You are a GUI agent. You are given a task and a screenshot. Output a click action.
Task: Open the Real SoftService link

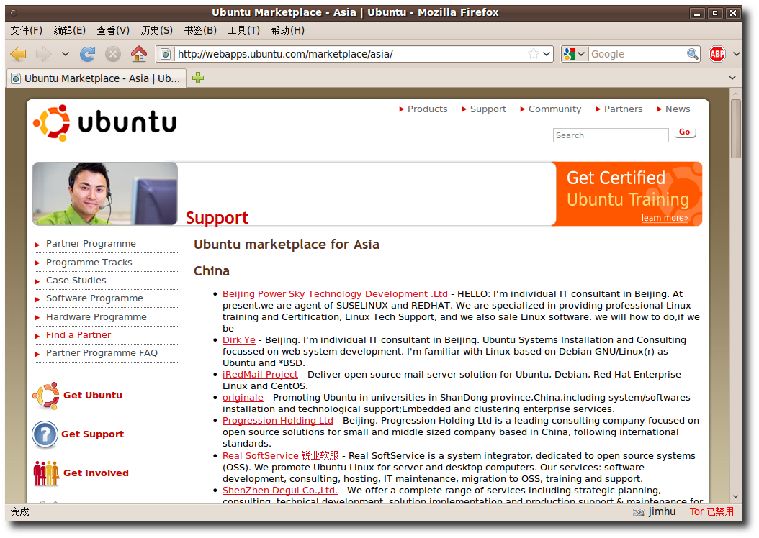[x=280, y=456]
